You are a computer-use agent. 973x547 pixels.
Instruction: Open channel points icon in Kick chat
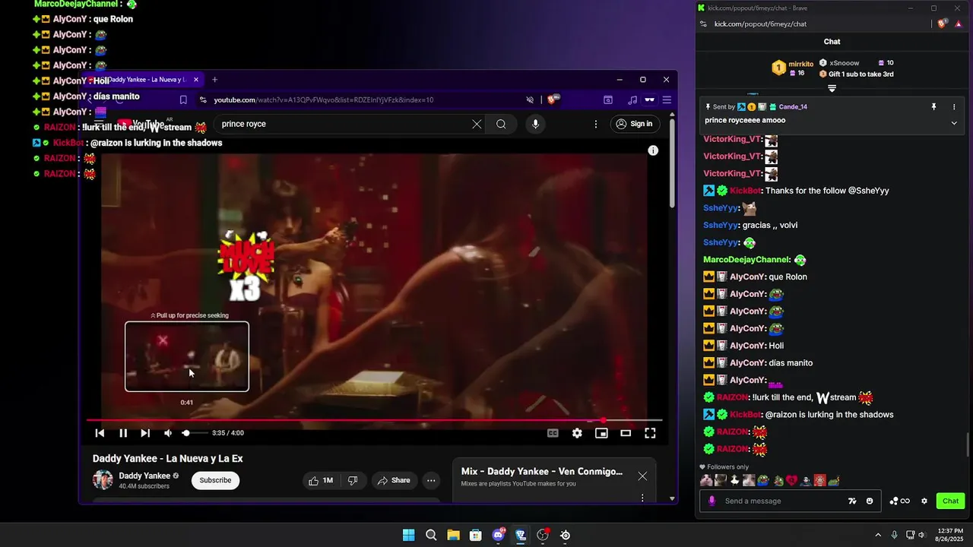[x=900, y=501]
